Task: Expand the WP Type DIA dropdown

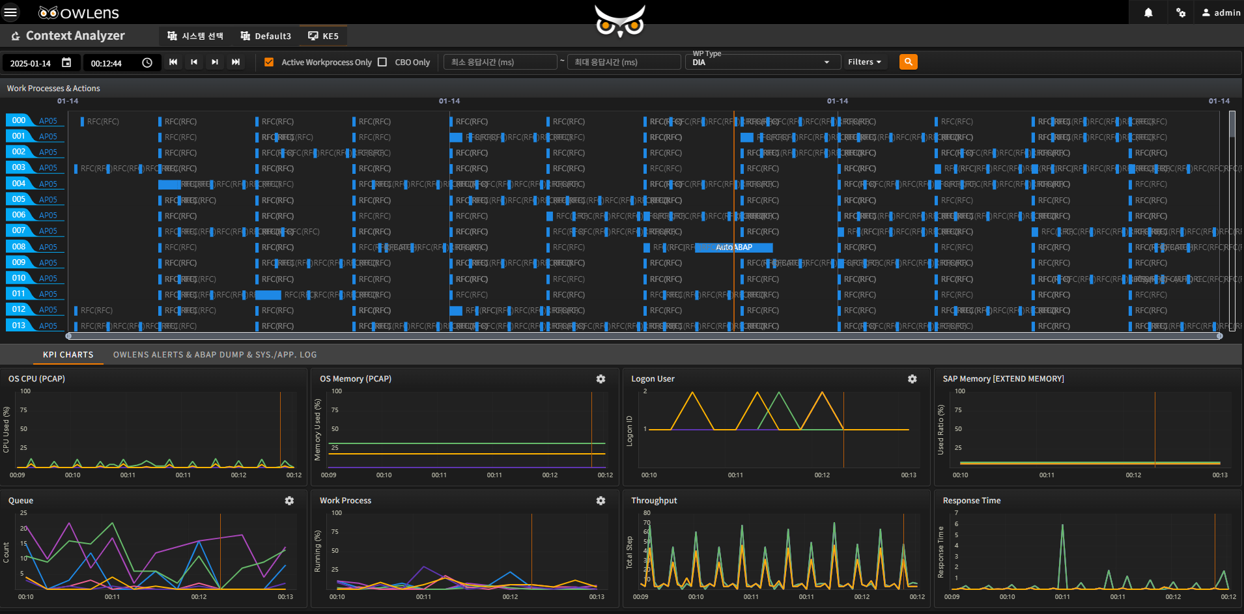Action: tap(761, 62)
